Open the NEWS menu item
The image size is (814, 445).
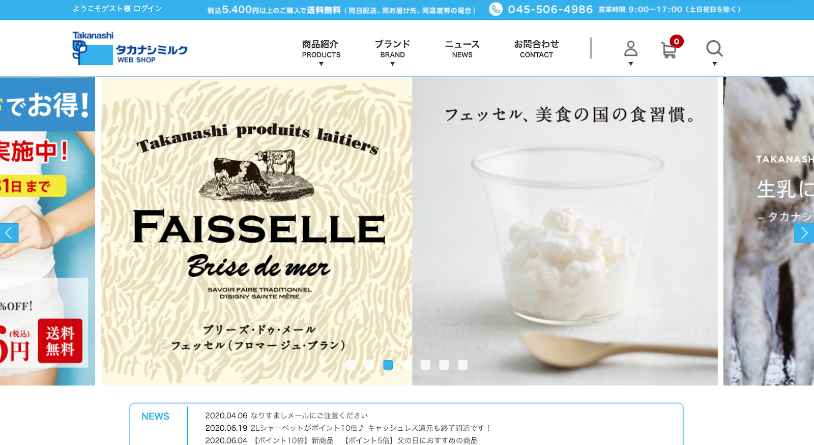pos(462,49)
